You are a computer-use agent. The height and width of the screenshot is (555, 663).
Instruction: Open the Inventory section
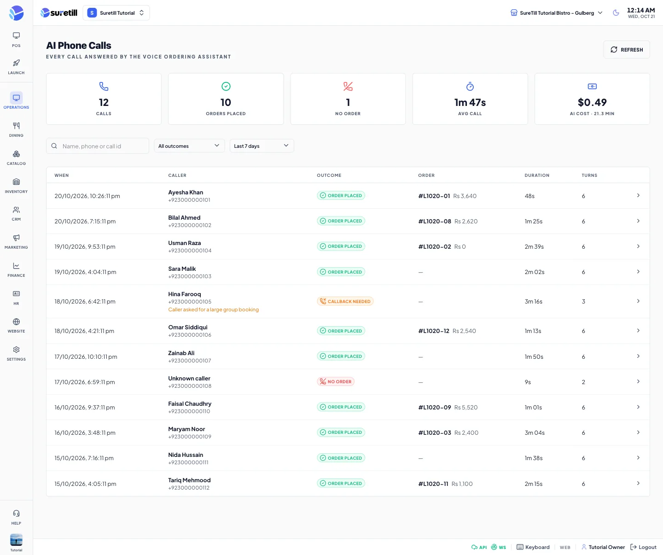16,186
